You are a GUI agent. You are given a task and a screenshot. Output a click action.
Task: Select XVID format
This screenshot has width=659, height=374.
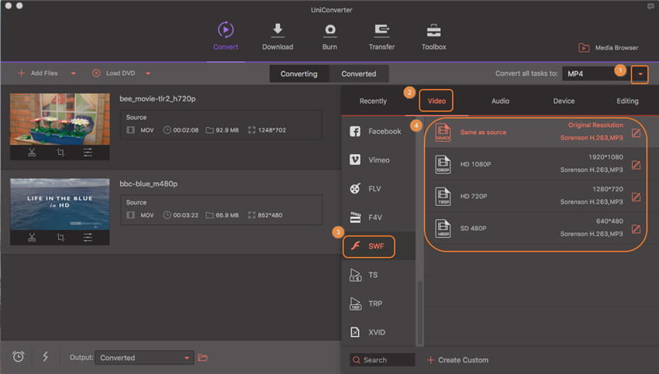(378, 332)
